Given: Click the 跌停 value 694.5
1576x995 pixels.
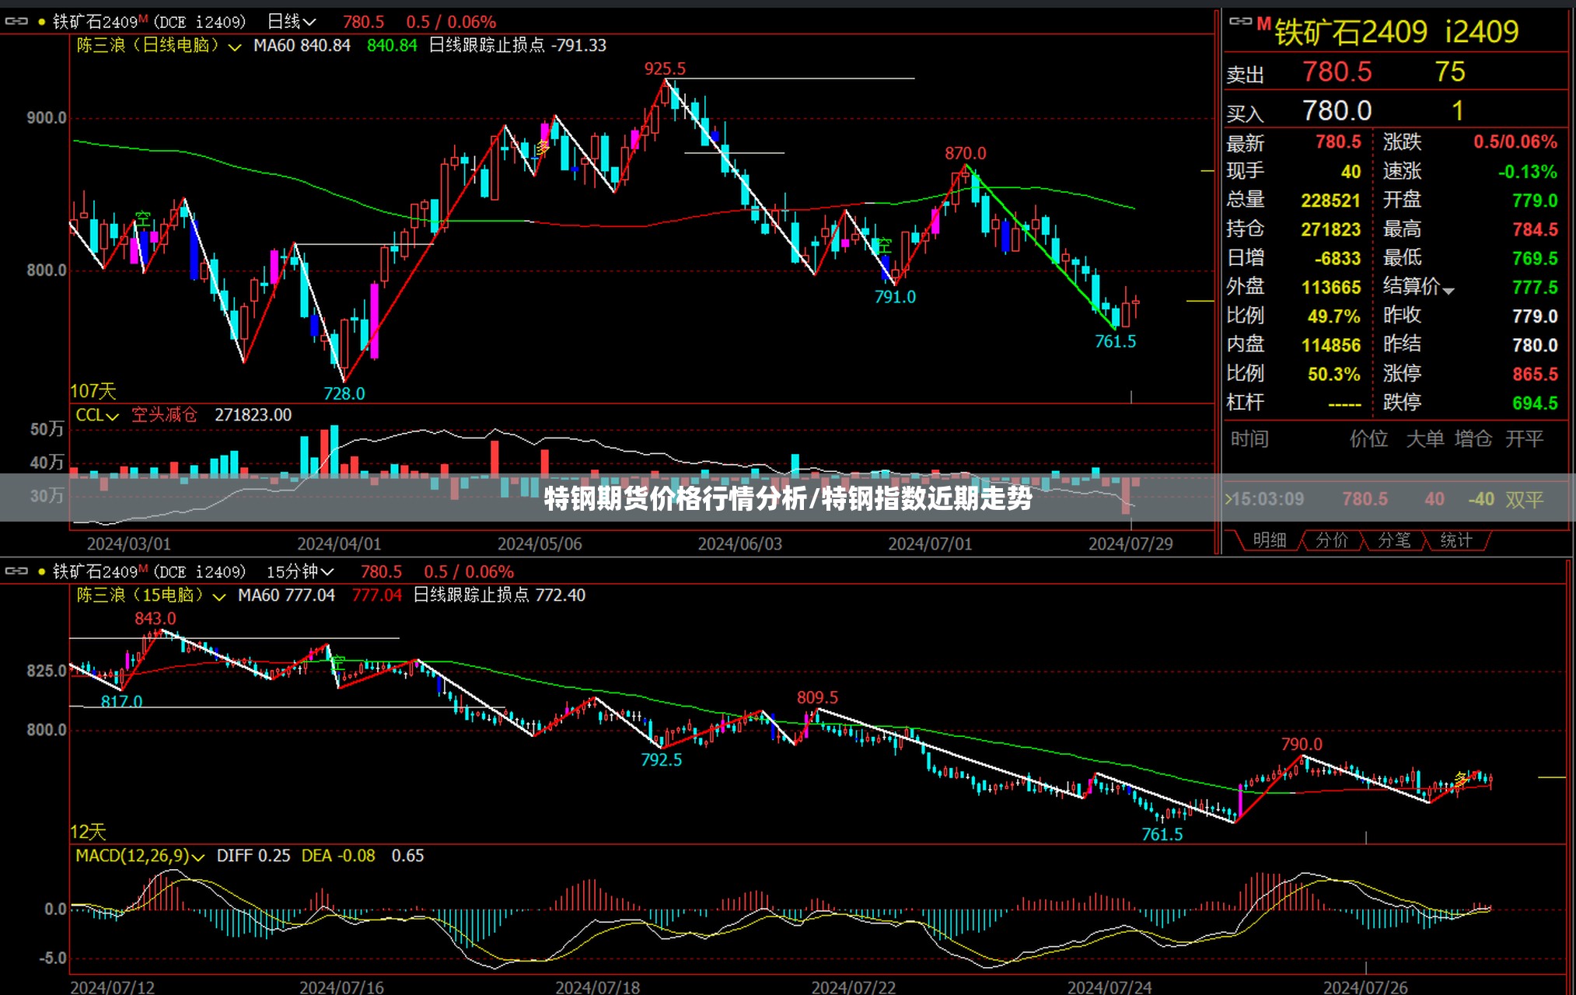Looking at the screenshot, I should point(1535,403).
